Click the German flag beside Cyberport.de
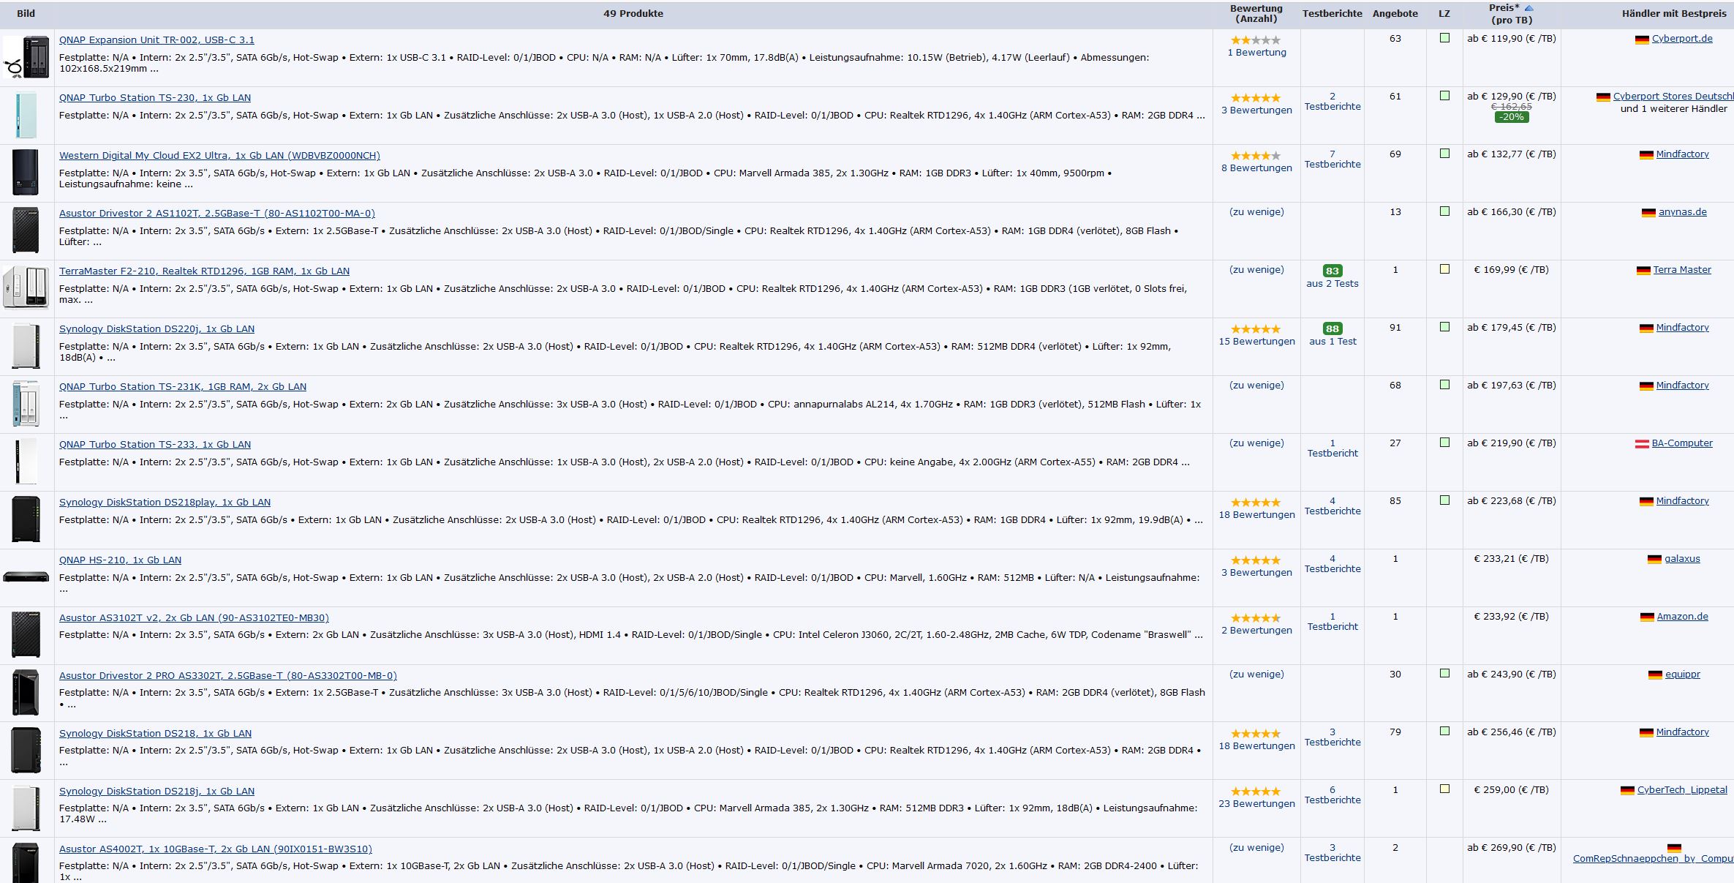1734x883 pixels. pyautogui.click(x=1641, y=40)
